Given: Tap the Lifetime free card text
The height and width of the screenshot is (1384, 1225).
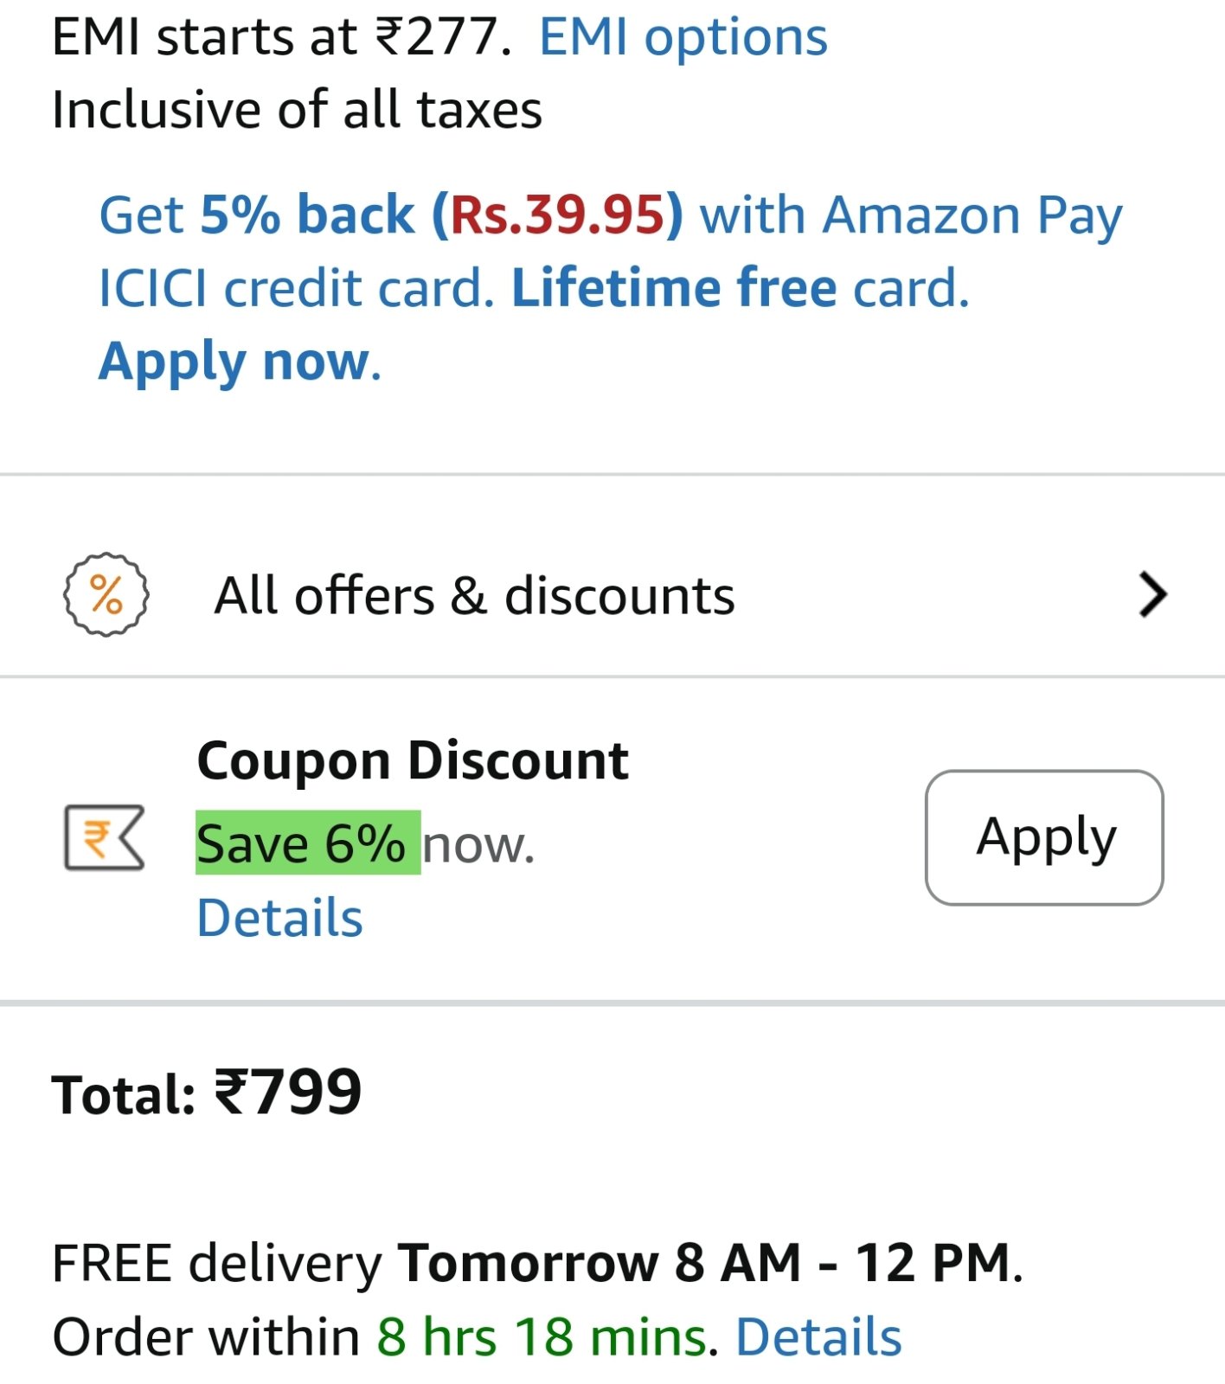Looking at the screenshot, I should click(741, 288).
